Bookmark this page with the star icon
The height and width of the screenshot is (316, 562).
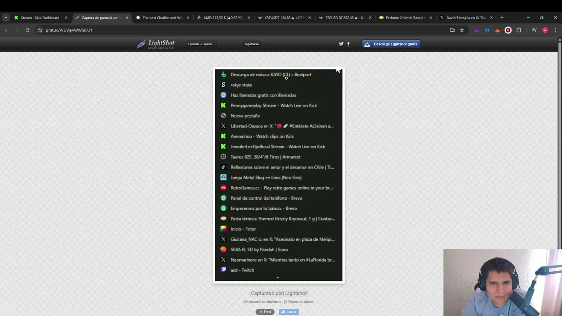point(462,30)
